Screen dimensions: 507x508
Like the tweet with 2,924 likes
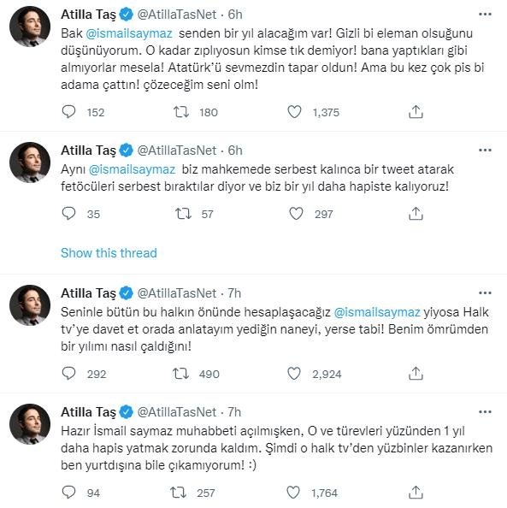(294, 374)
